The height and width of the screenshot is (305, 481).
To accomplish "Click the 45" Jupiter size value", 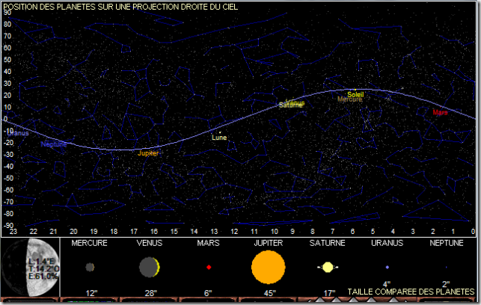I will click(268, 292).
